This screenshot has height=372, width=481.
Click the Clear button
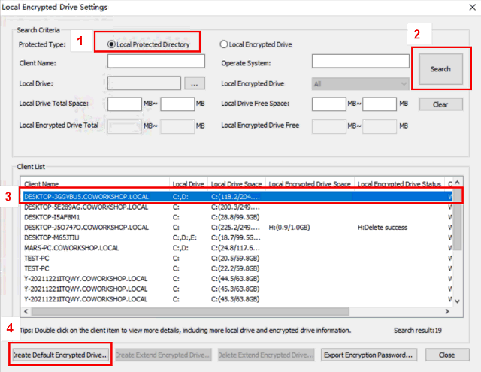tap(440, 104)
